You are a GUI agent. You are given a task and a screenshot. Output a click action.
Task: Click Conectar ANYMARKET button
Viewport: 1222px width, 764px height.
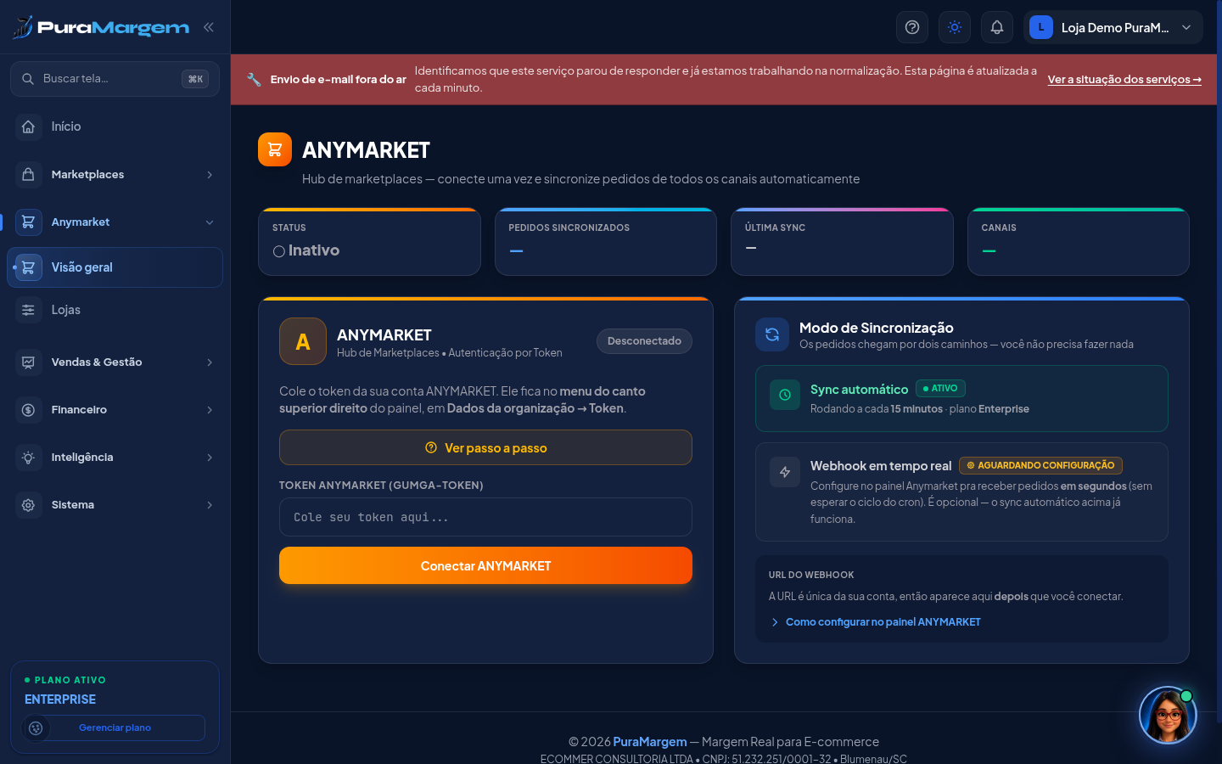485,565
